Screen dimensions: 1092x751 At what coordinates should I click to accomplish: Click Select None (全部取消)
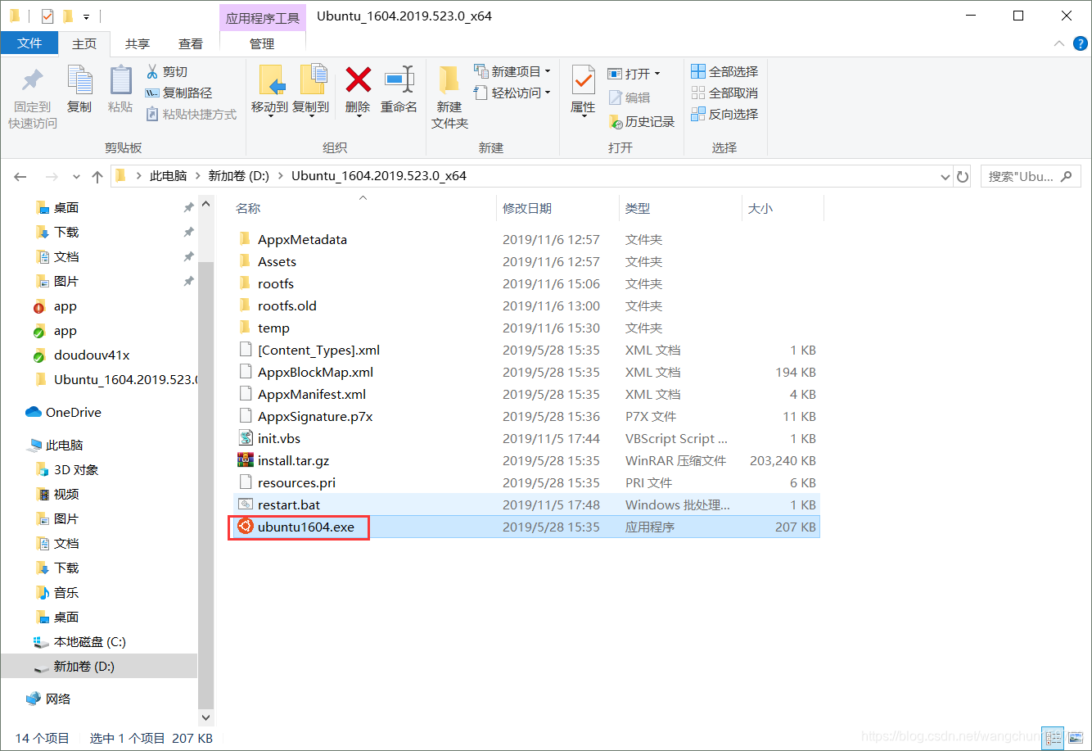tap(724, 93)
